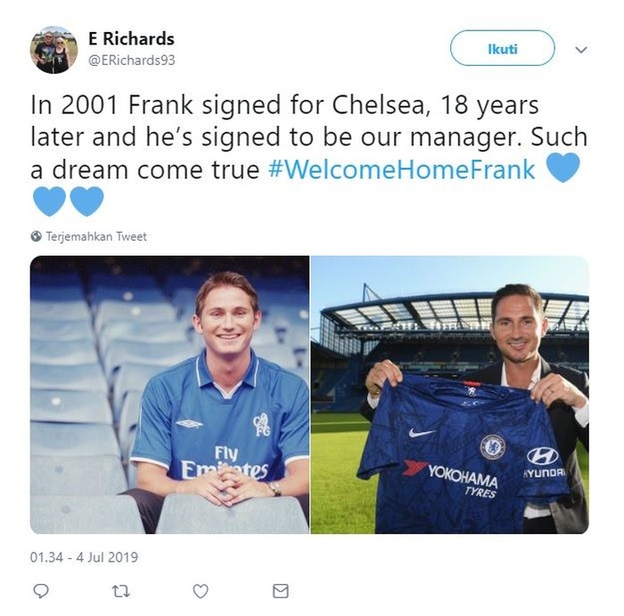
Task: Enlarge the right photo with Yokohama Tyres jersey
Action: point(449,395)
